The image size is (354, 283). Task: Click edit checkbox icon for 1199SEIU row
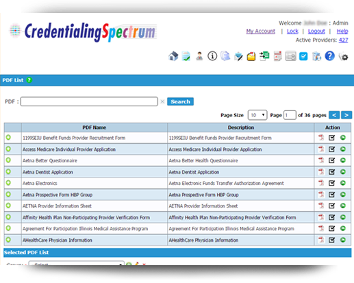coord(331,138)
